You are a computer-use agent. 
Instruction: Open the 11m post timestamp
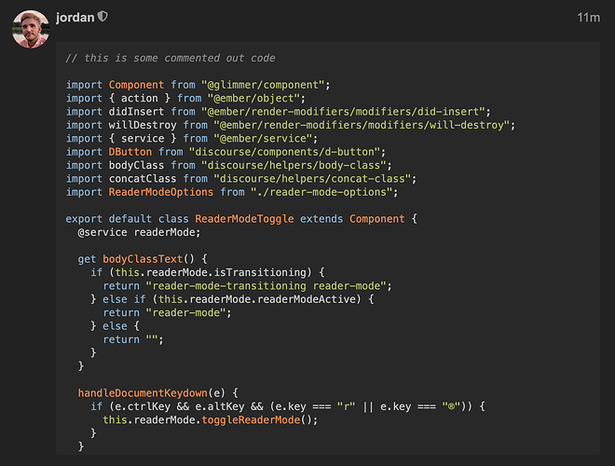pyautogui.click(x=588, y=18)
